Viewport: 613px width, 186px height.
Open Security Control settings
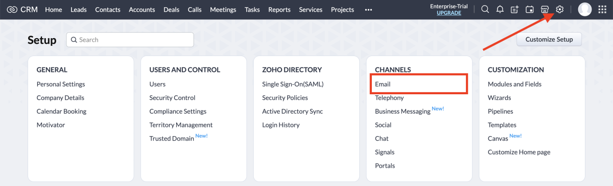pyautogui.click(x=173, y=98)
